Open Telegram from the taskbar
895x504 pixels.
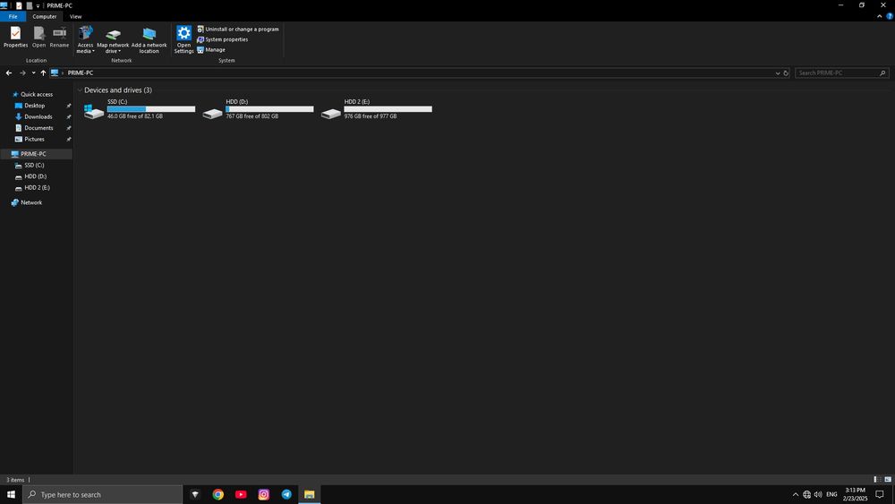(286, 494)
